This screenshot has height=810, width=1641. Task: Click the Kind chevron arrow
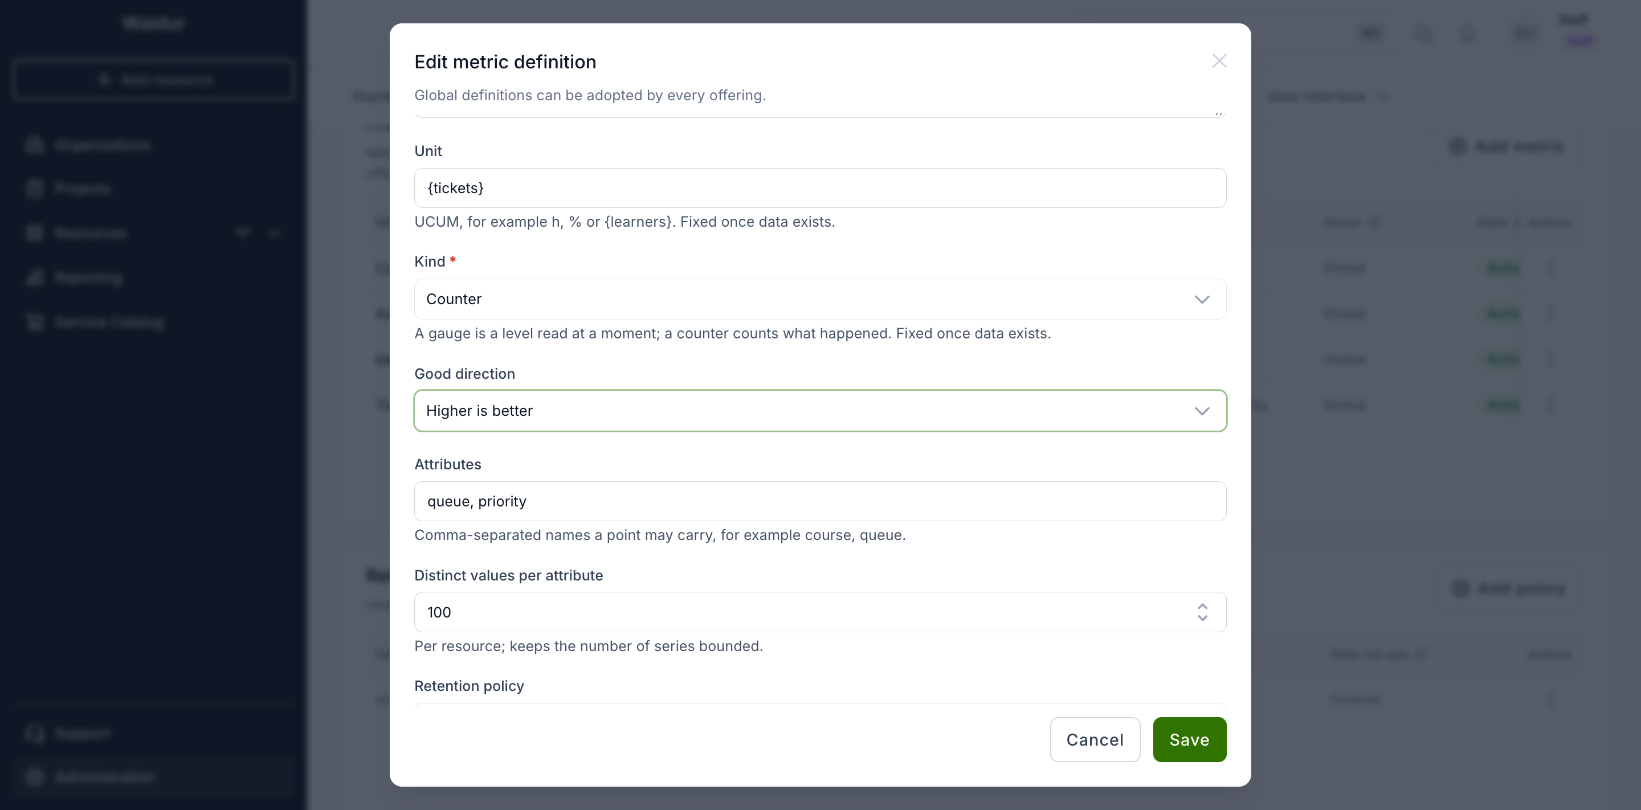point(1202,299)
